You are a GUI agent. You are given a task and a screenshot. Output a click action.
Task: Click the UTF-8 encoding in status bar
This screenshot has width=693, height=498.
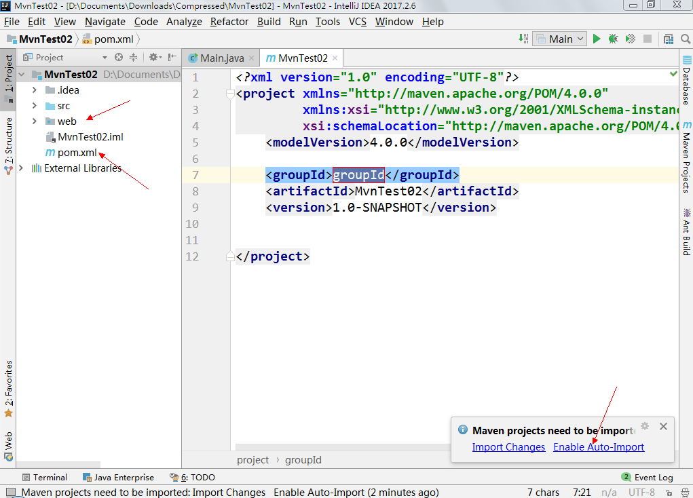pos(641,493)
